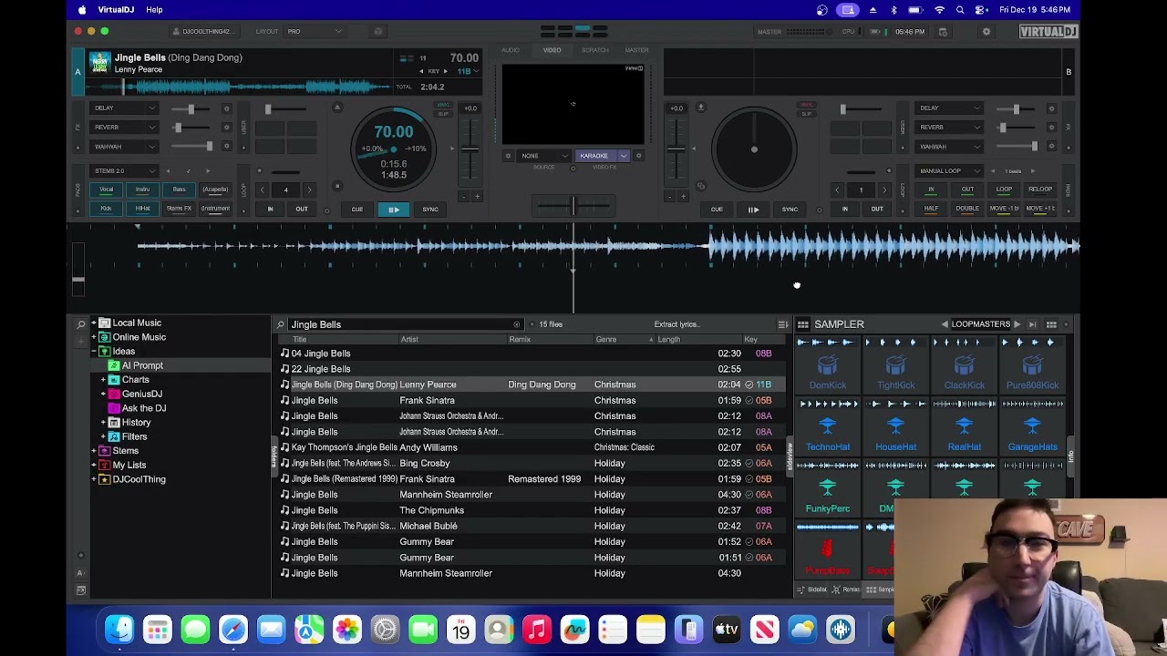This screenshot has height=656, width=1167.
Task: Click the sampler grid icon next to SAMPLER
Action: (x=803, y=324)
